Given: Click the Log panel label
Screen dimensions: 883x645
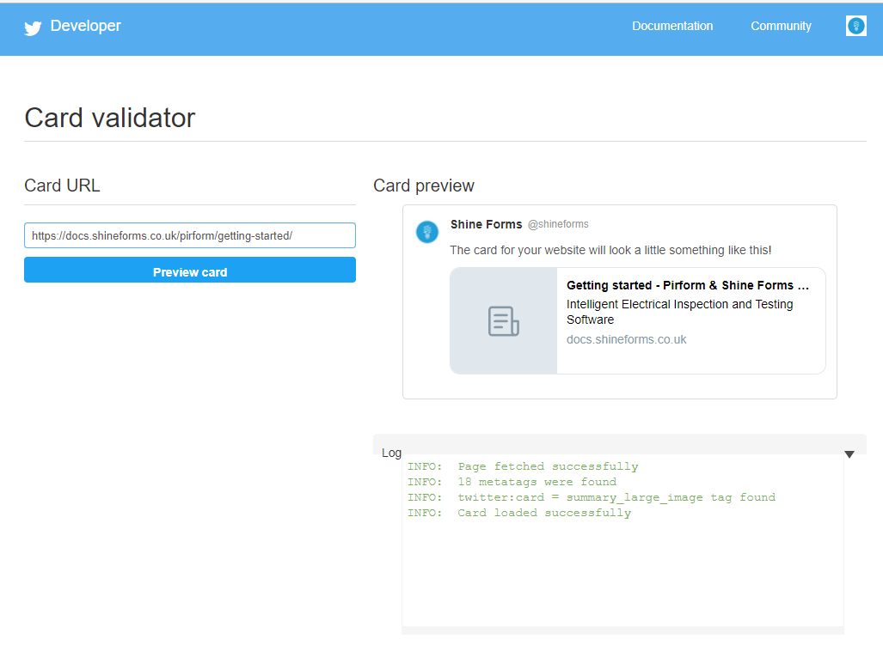Looking at the screenshot, I should 391,453.
